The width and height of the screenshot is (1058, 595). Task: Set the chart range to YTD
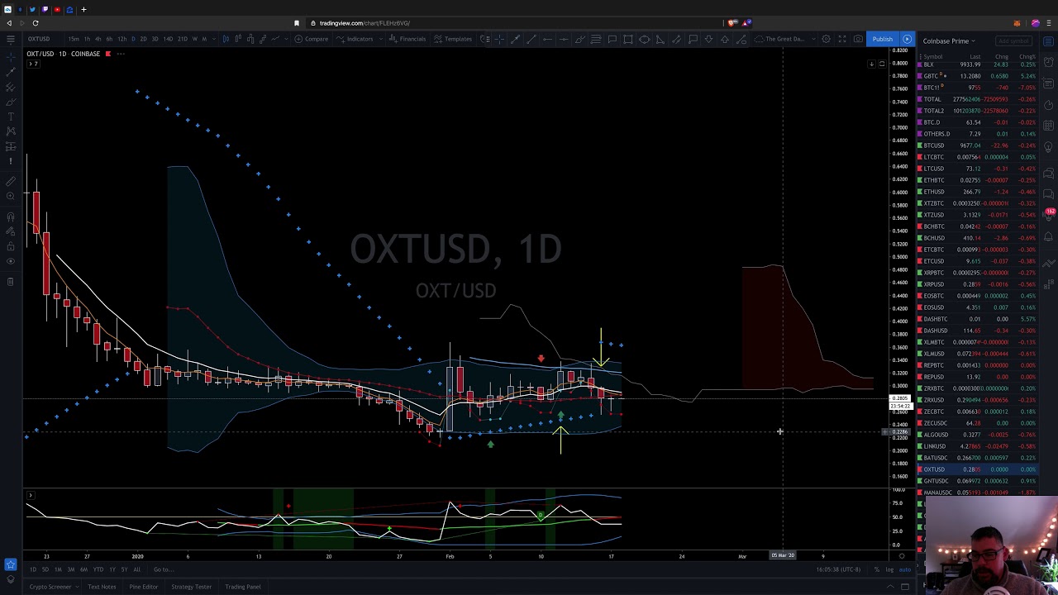click(x=98, y=569)
